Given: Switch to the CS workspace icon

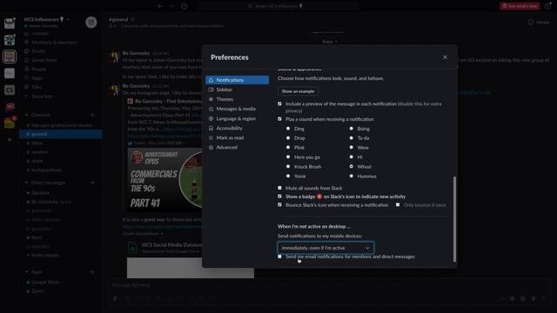Looking at the screenshot, I should click(10, 90).
